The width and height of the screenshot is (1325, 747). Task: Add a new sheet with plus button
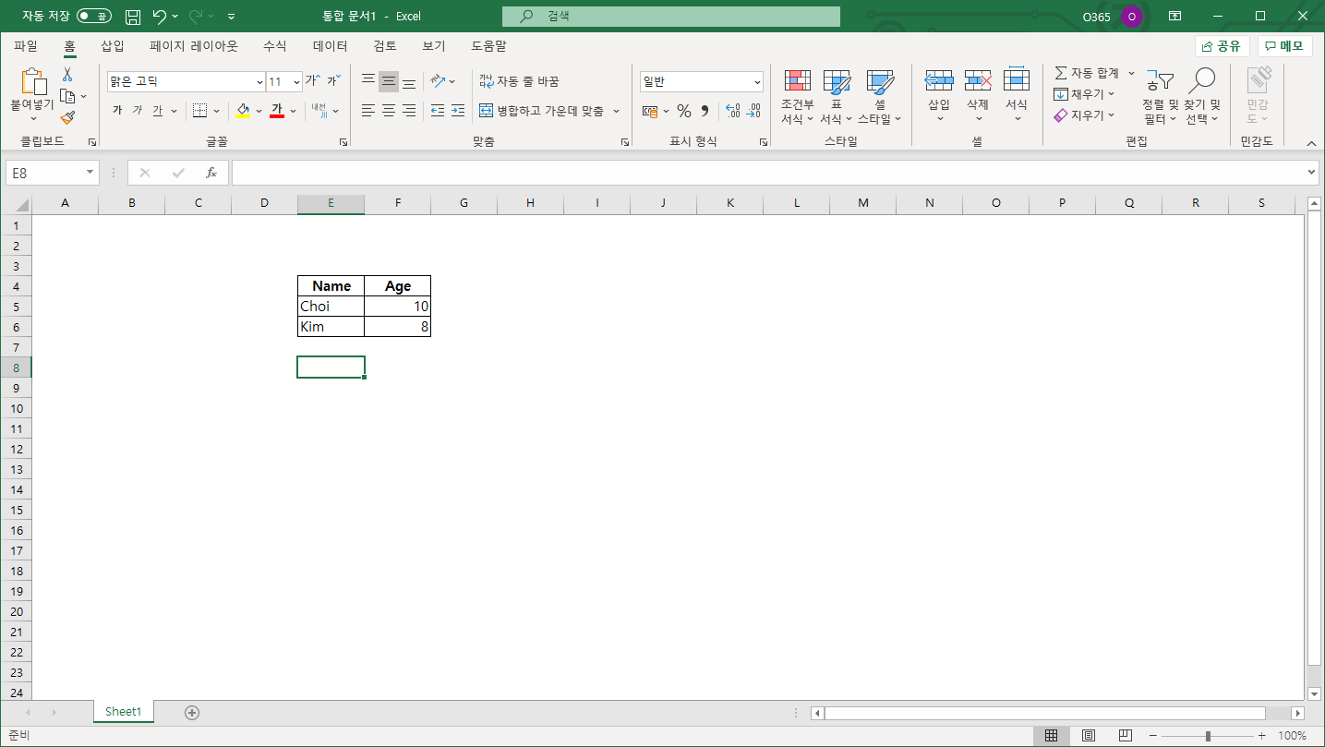pyautogui.click(x=191, y=712)
